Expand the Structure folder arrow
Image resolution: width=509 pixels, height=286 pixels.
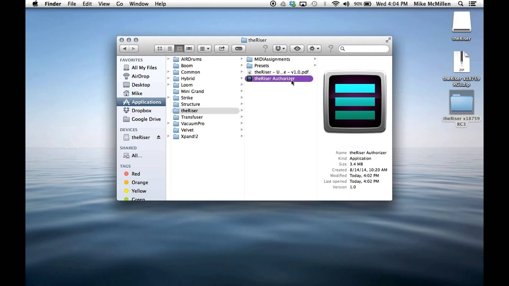(241, 104)
